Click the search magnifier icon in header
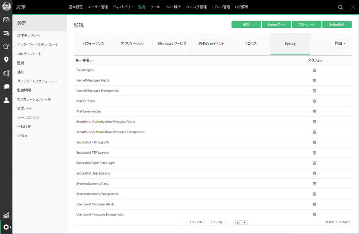The width and height of the screenshot is (359, 234). click(x=341, y=7)
